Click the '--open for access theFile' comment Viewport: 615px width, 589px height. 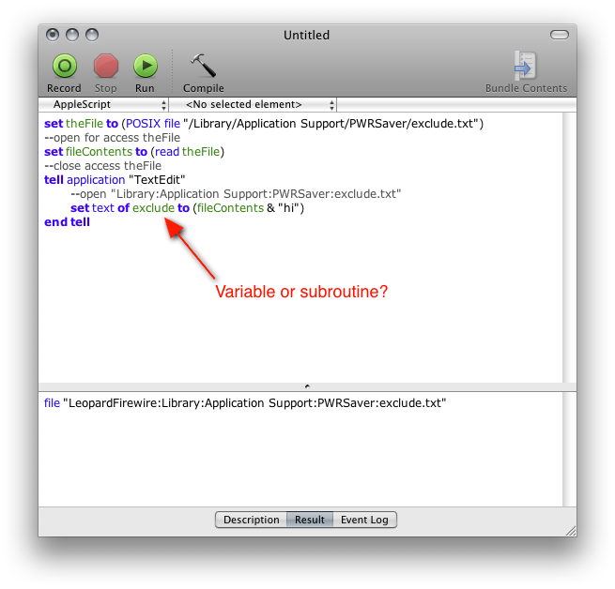click(x=112, y=138)
